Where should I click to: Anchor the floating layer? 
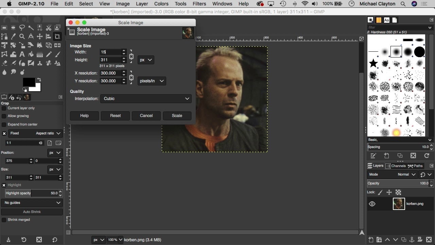click(x=412, y=240)
